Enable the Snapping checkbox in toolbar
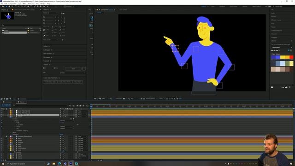295x166 pixels. click(x=65, y=6)
